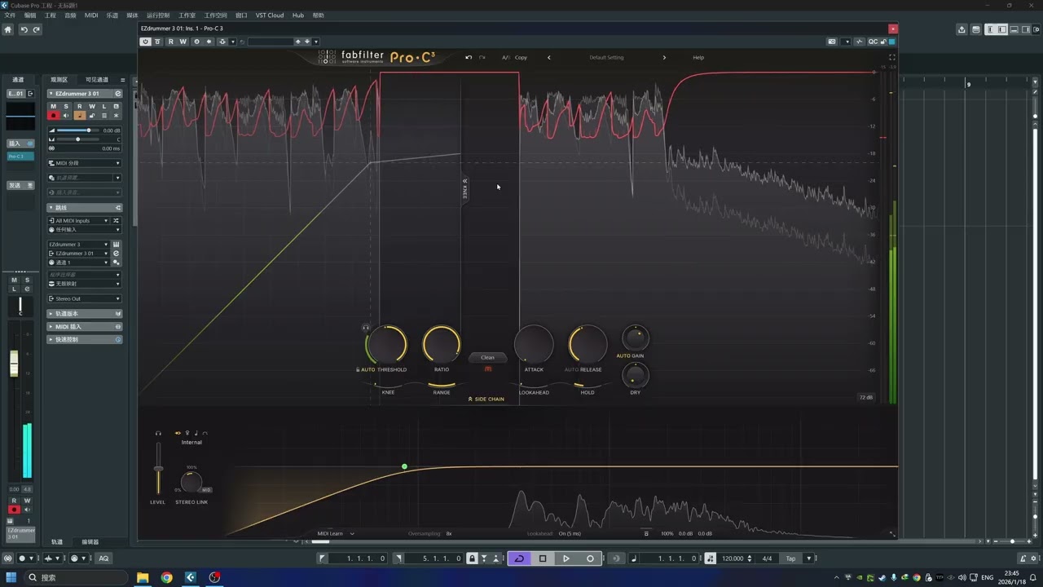Toggle Auto Release
Screen dimensions: 1043x587
pyautogui.click(x=571, y=370)
